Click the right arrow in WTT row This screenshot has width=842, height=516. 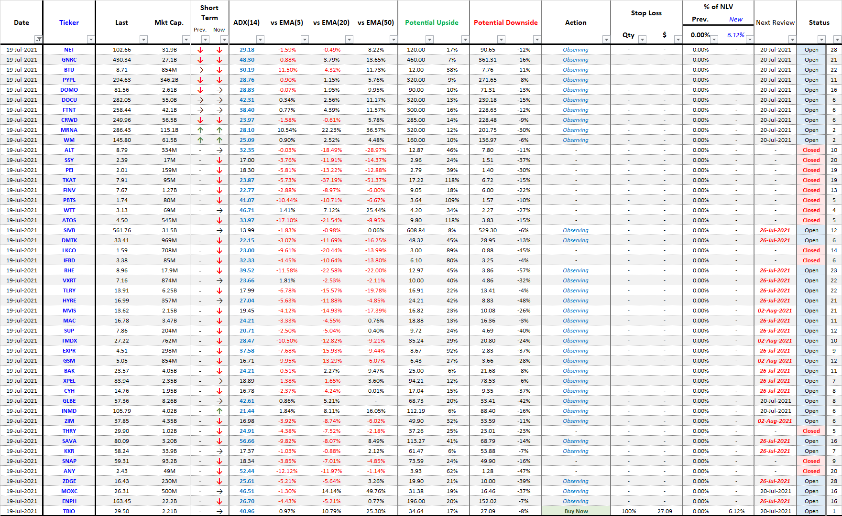[x=219, y=210]
